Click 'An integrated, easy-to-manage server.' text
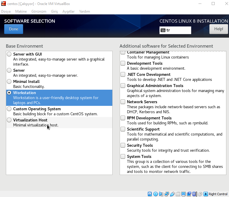The image size is (229, 197). 45,76
